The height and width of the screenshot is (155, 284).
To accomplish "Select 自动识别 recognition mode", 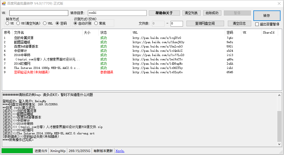I will (x=76, y=23).
